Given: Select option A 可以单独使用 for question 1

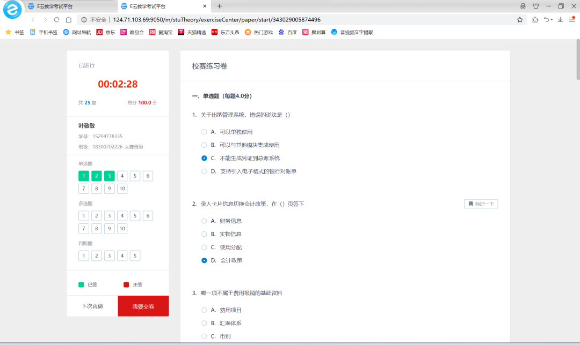Looking at the screenshot, I should pos(204,132).
